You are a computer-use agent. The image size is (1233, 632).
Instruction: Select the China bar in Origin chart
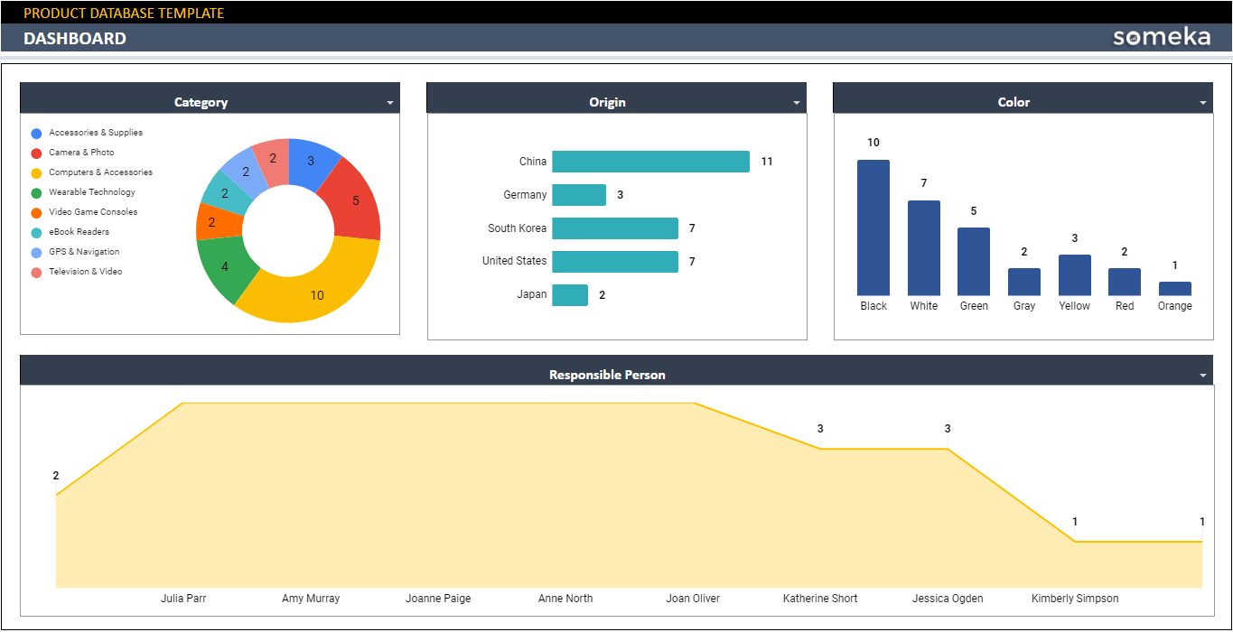(x=650, y=162)
